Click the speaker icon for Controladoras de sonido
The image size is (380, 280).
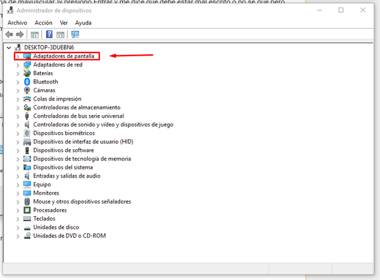tap(27, 125)
